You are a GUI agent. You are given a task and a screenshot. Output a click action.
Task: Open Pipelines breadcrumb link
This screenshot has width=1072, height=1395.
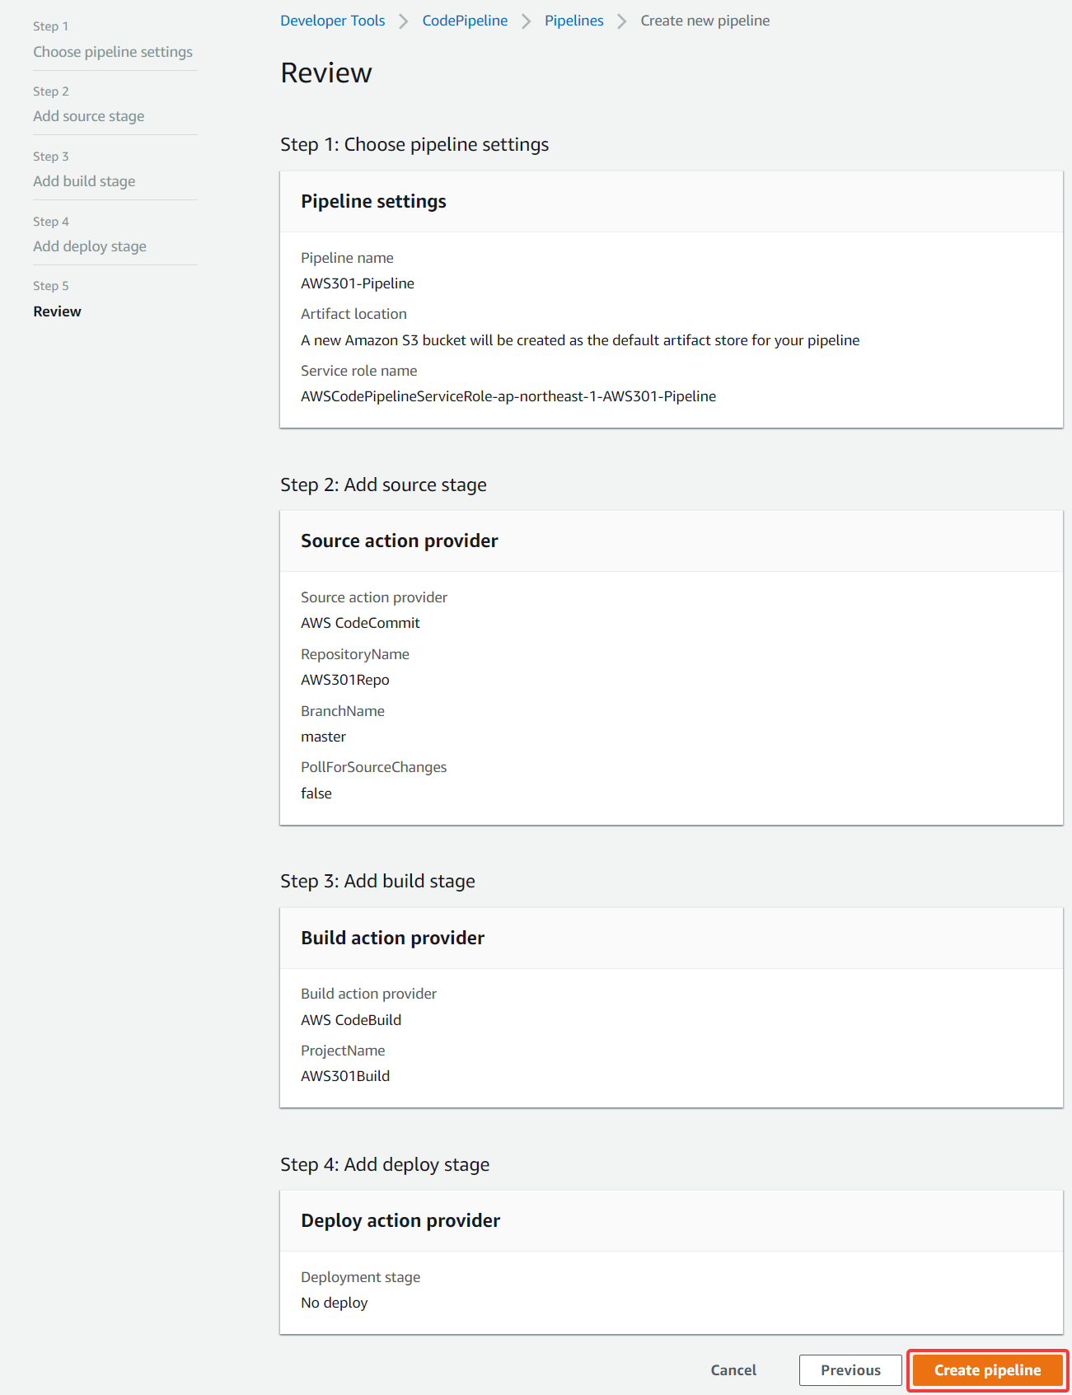point(573,21)
